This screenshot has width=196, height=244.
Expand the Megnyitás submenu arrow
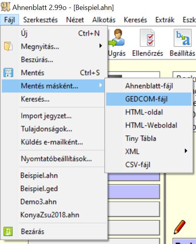point(101,46)
